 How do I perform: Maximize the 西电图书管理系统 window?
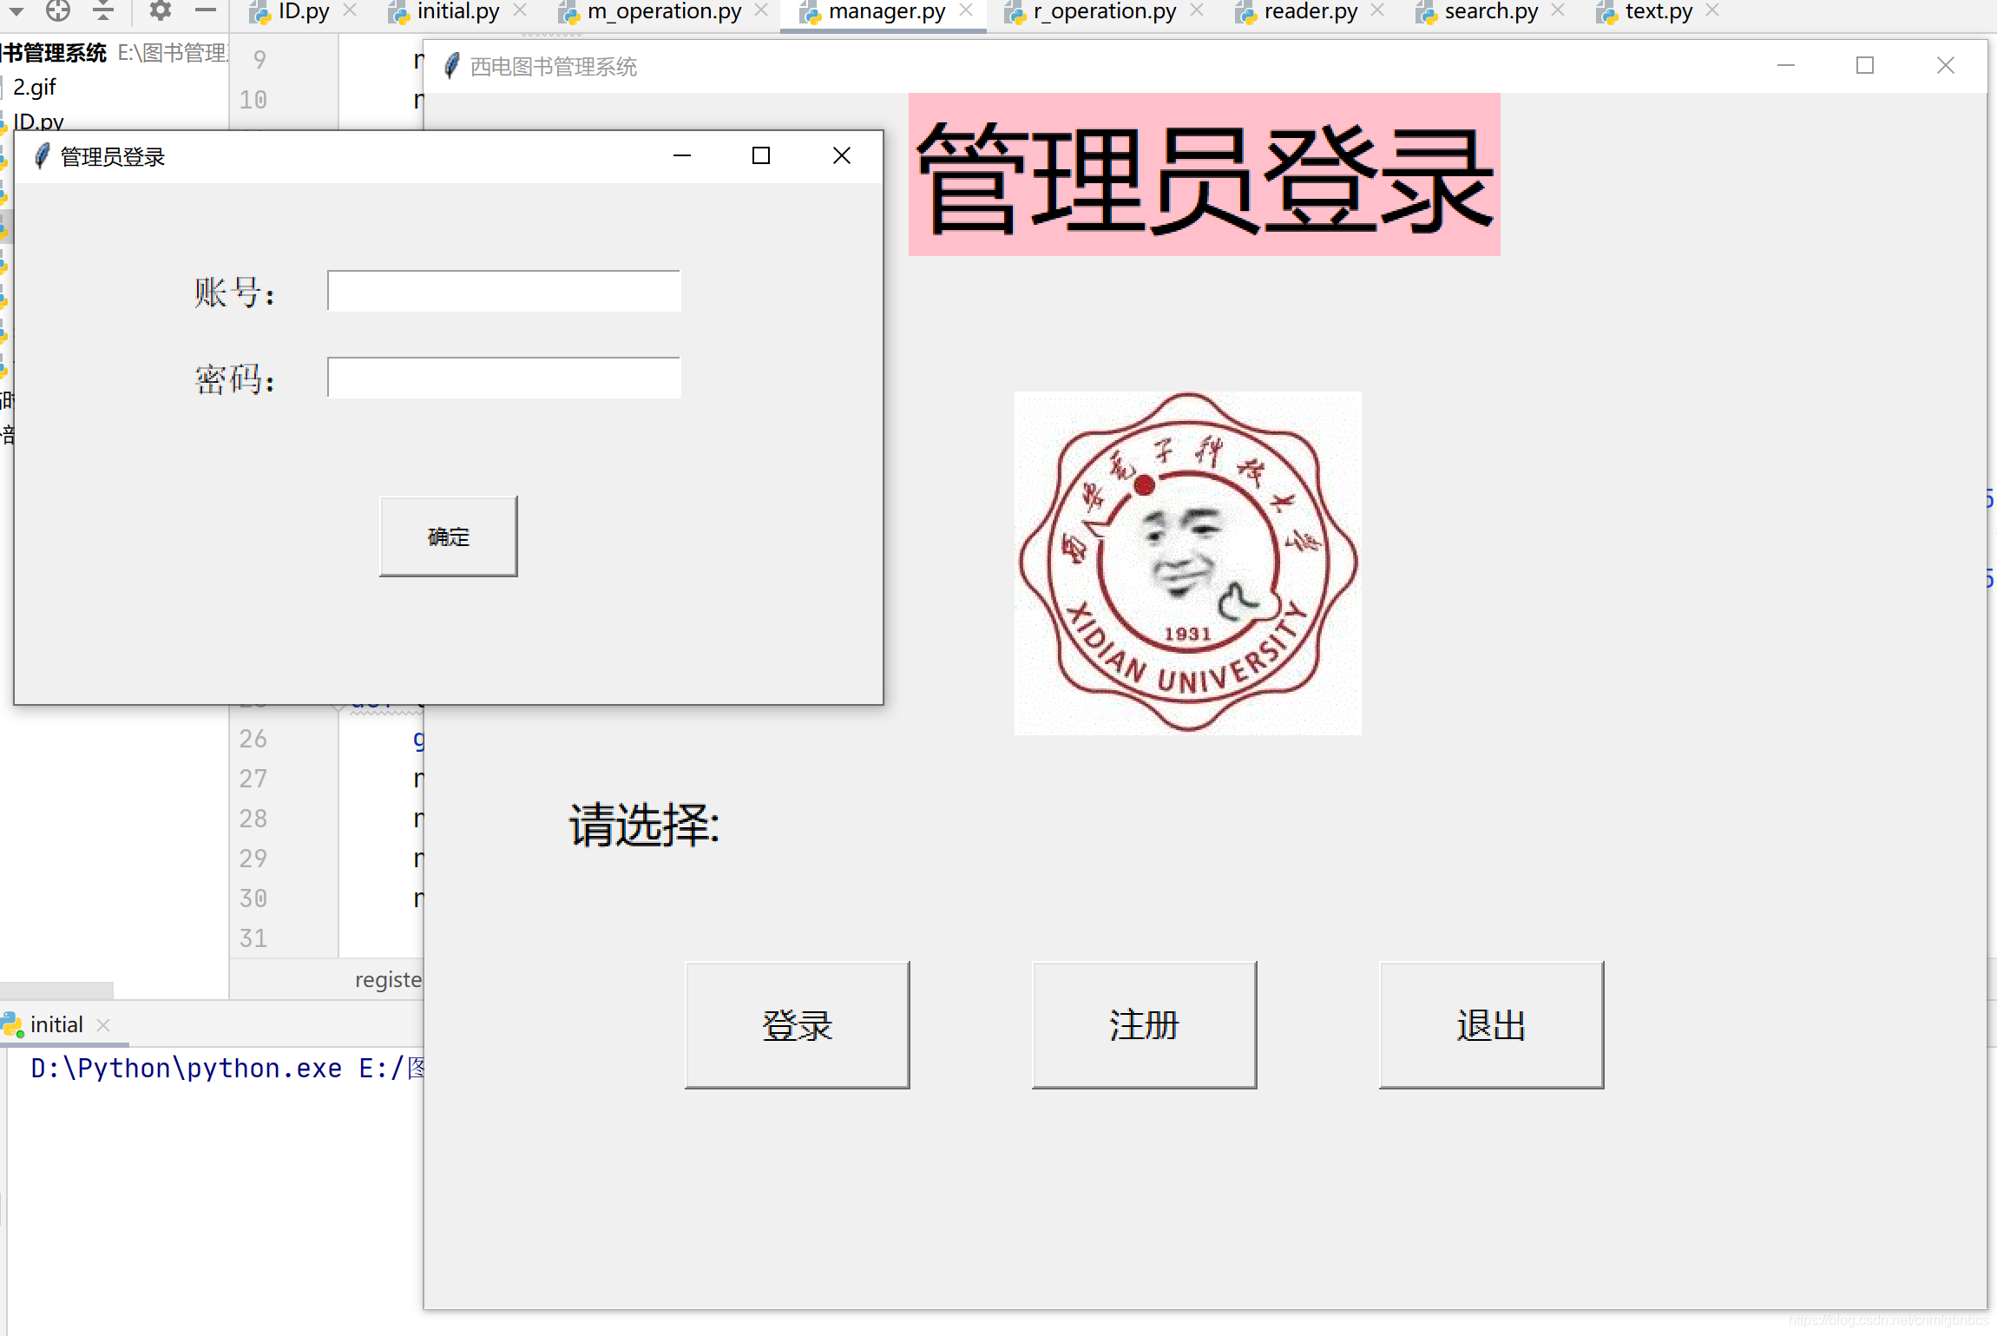pyautogui.click(x=1865, y=66)
